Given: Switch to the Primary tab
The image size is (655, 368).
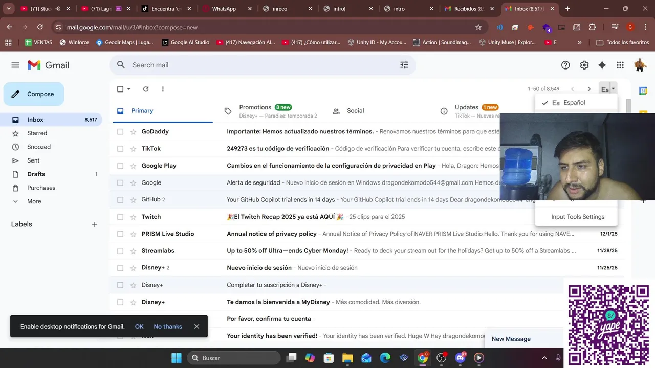Looking at the screenshot, I should click(162, 111).
